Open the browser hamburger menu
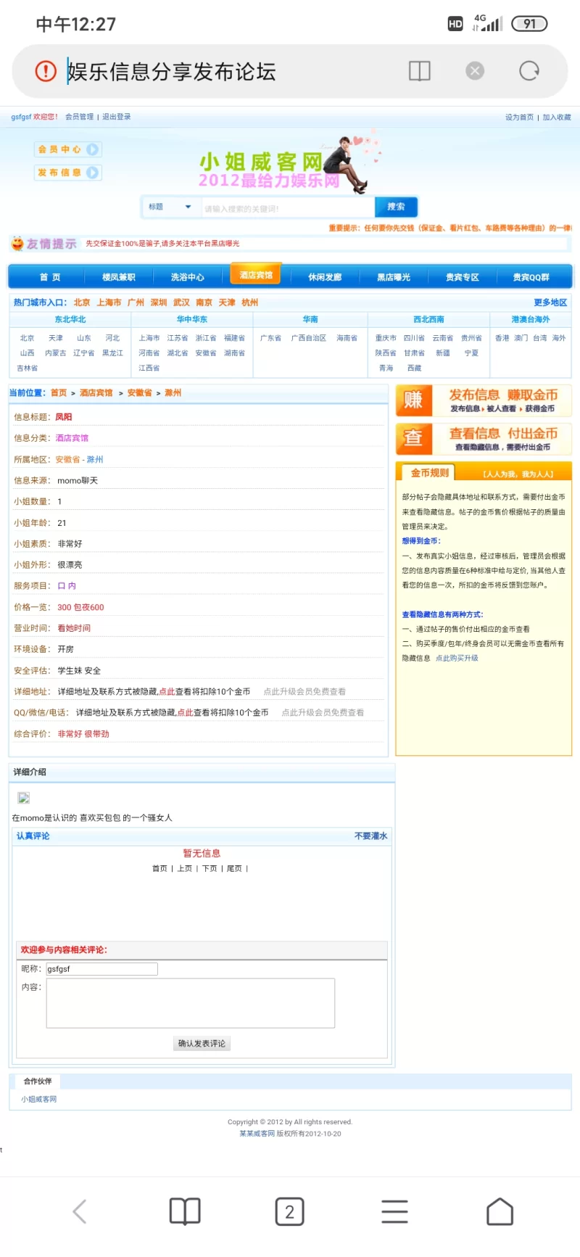 pos(394,1211)
